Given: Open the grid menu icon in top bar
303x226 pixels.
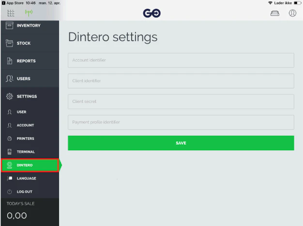Looking at the screenshot, I should 11,13.
